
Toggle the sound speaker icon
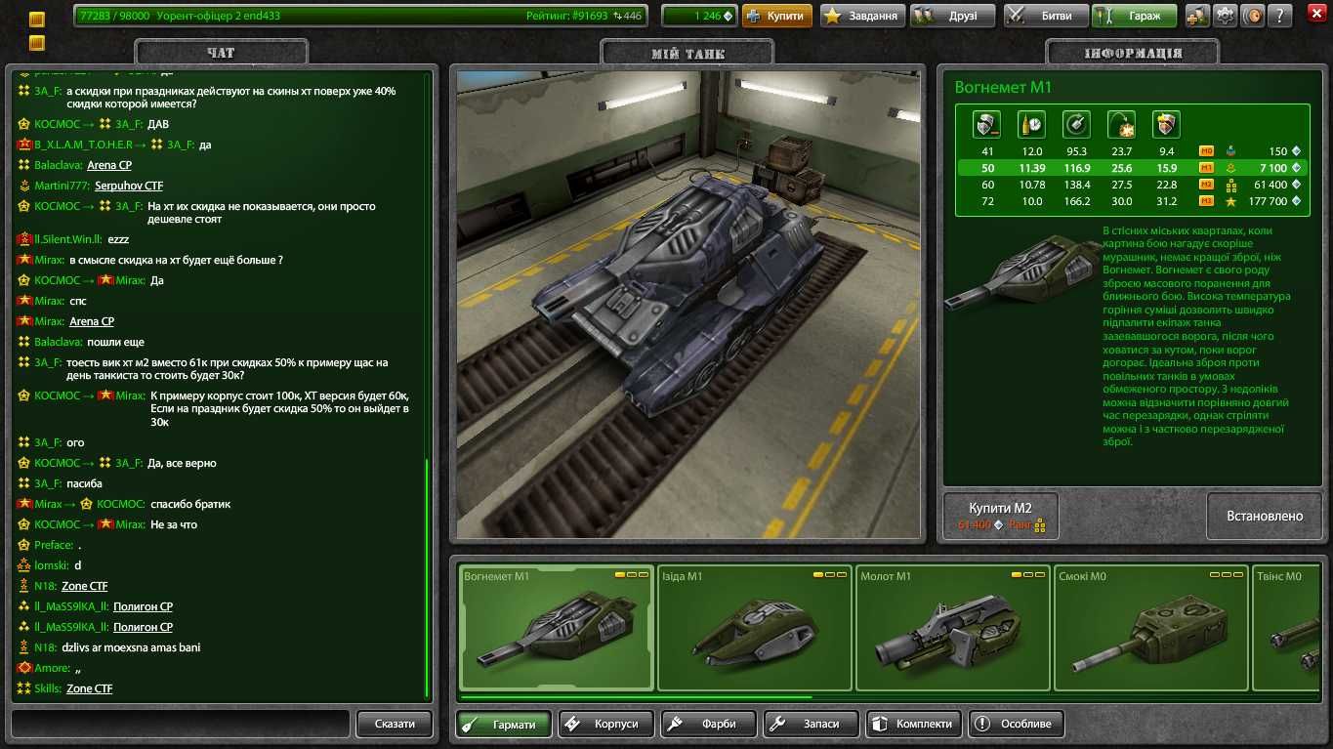click(1254, 16)
